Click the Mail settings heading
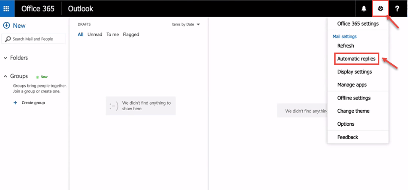The image size is (408, 190). [x=344, y=37]
